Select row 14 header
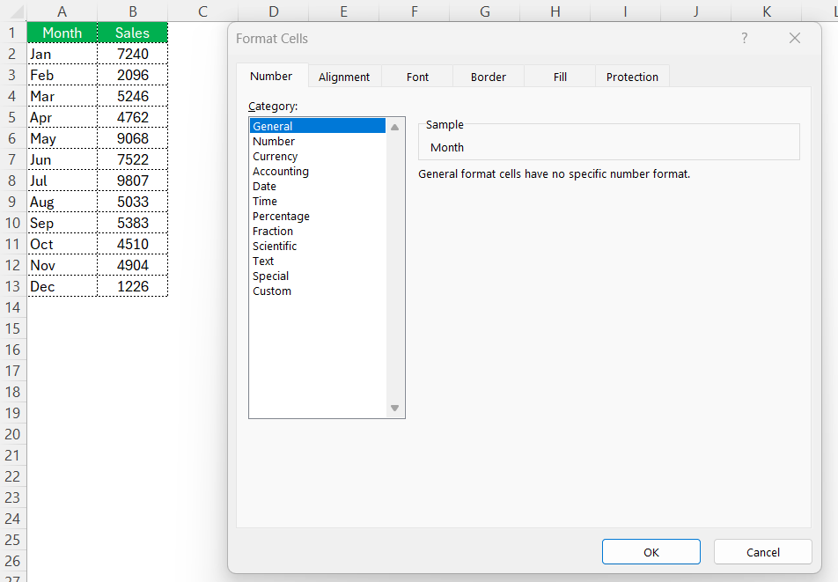The width and height of the screenshot is (838, 582). tap(13, 307)
